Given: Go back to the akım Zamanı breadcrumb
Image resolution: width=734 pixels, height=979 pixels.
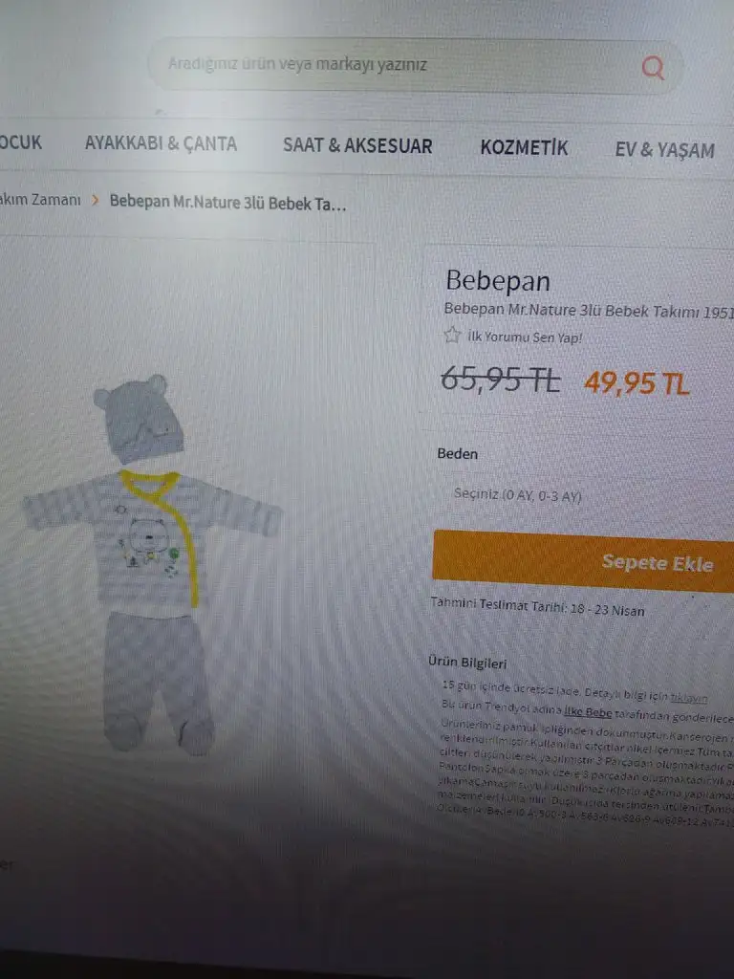Looking at the screenshot, I should click(x=40, y=200).
